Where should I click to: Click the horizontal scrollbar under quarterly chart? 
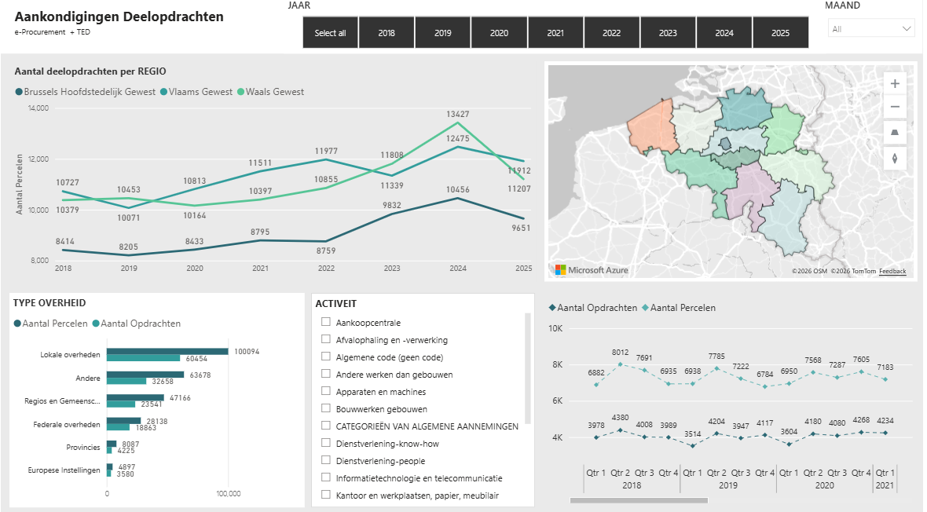coord(639,500)
